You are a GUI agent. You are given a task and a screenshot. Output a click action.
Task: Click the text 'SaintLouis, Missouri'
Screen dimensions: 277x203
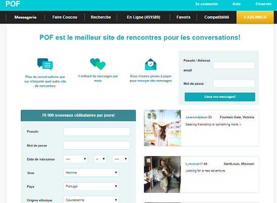(239, 164)
